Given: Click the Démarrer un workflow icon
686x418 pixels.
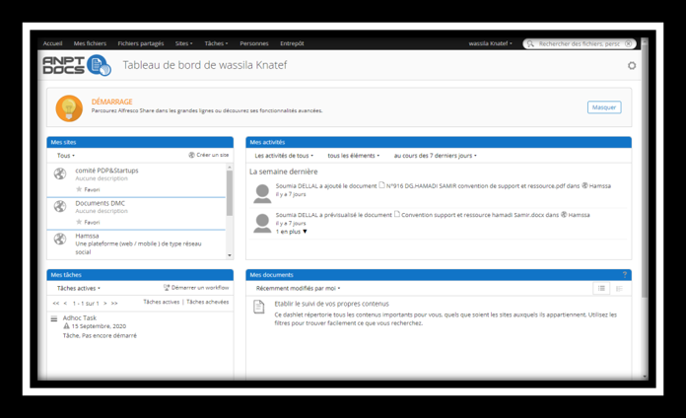Looking at the screenshot, I should point(167,288).
